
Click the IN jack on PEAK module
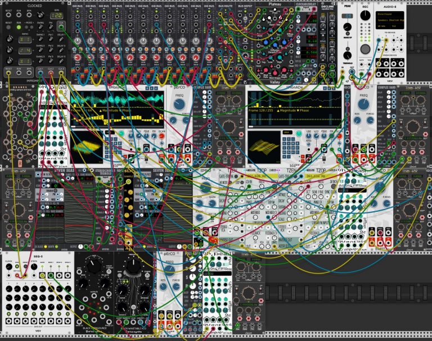[343, 72]
